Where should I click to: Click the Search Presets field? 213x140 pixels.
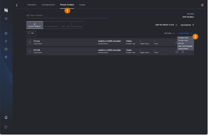(67, 15)
